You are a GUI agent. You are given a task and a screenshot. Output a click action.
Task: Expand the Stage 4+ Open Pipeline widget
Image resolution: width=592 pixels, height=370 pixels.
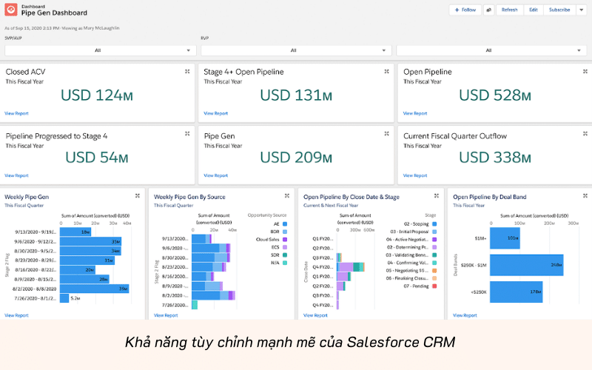386,71
